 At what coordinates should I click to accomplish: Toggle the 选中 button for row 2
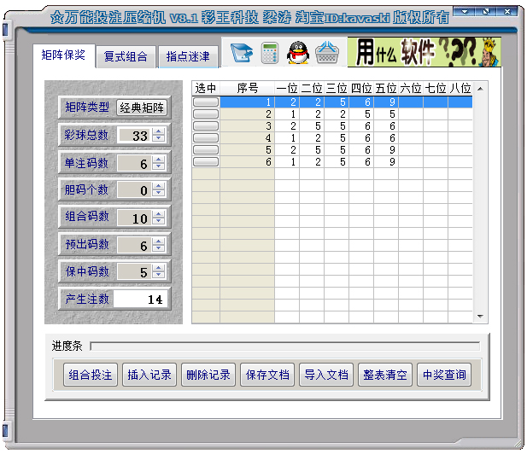[x=206, y=113]
